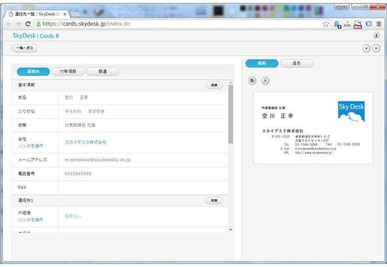Click the メールアドレス row label
Viewport: 387px width, 267px height.
point(33,160)
